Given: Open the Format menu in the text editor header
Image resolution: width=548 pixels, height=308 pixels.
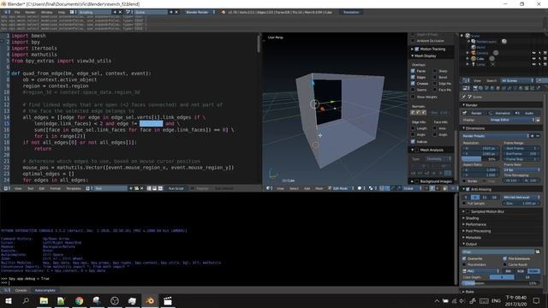Looking at the screenshot, I should (x=55, y=188).
